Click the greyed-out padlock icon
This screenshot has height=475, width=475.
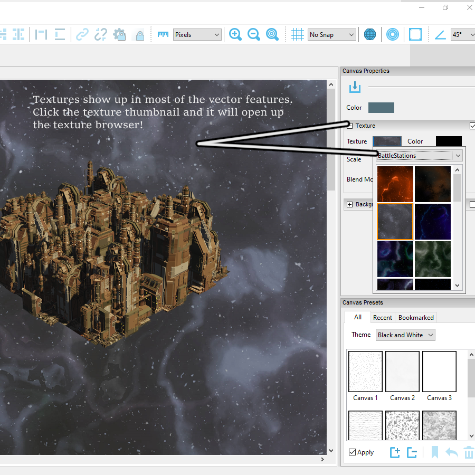140,35
